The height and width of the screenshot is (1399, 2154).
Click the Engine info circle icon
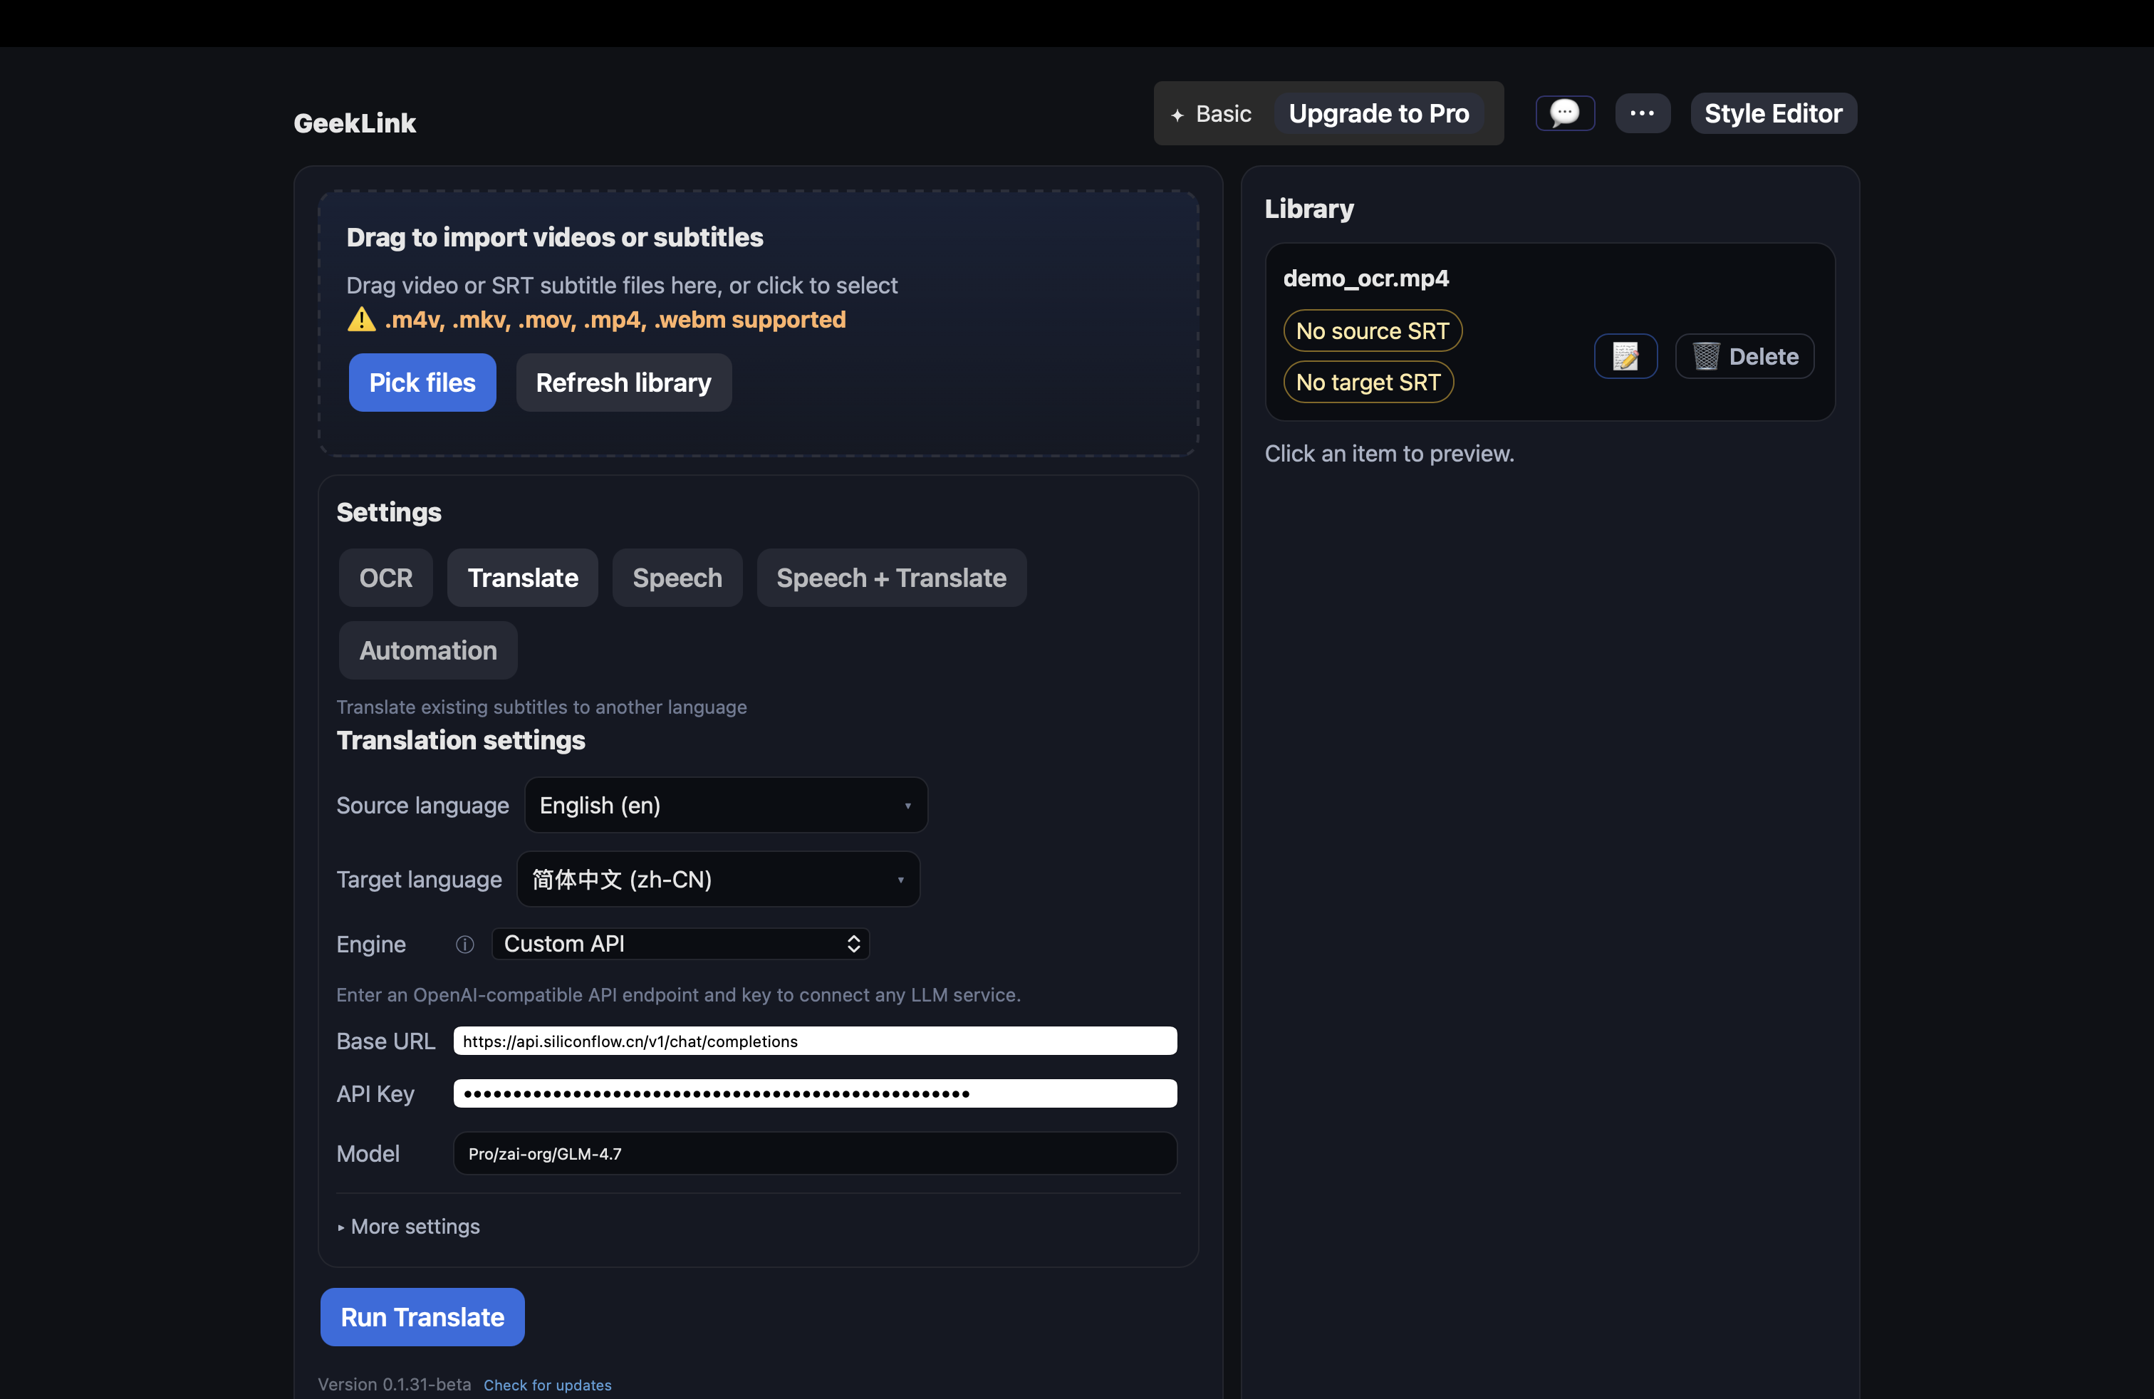coord(464,944)
